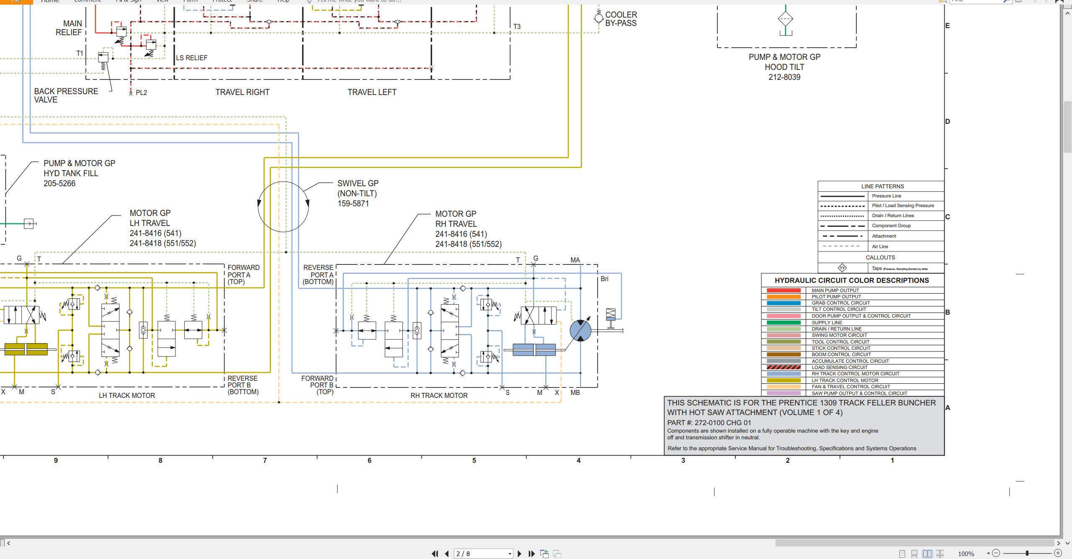The height and width of the screenshot is (559, 1072).
Task: Click the Taps callout diamond symbol
Action: click(x=842, y=268)
